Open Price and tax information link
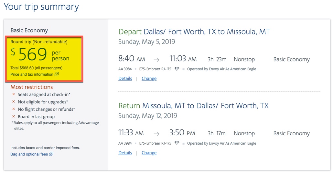 (32, 74)
